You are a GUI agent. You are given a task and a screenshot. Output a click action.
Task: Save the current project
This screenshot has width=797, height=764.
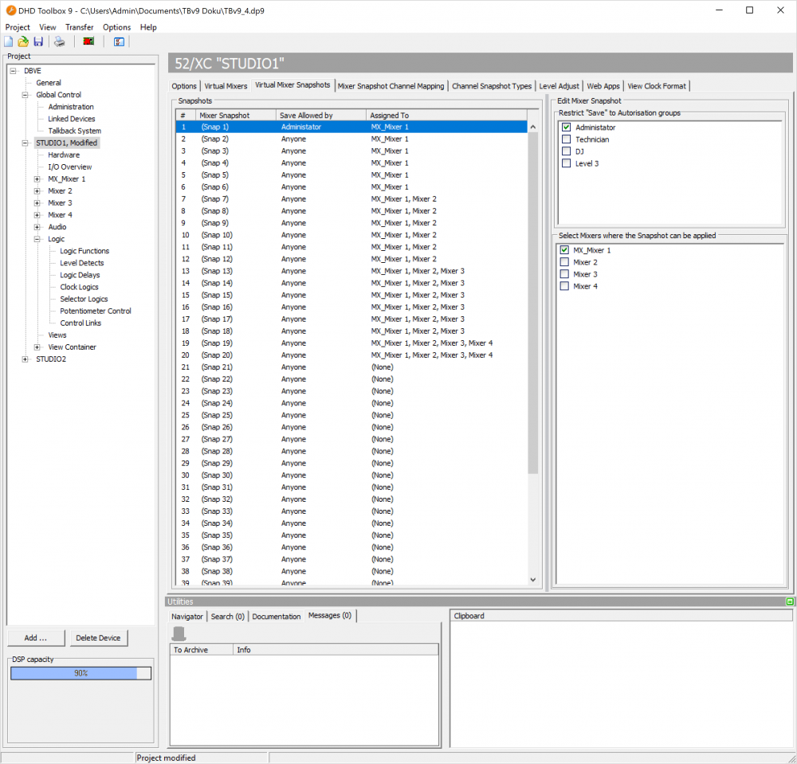coord(38,41)
